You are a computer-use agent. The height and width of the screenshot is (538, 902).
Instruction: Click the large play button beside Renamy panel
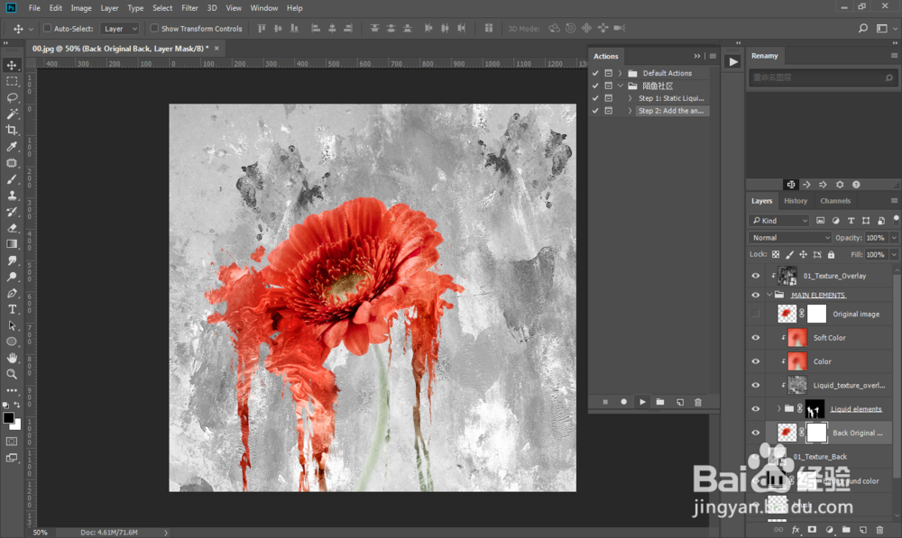click(732, 61)
